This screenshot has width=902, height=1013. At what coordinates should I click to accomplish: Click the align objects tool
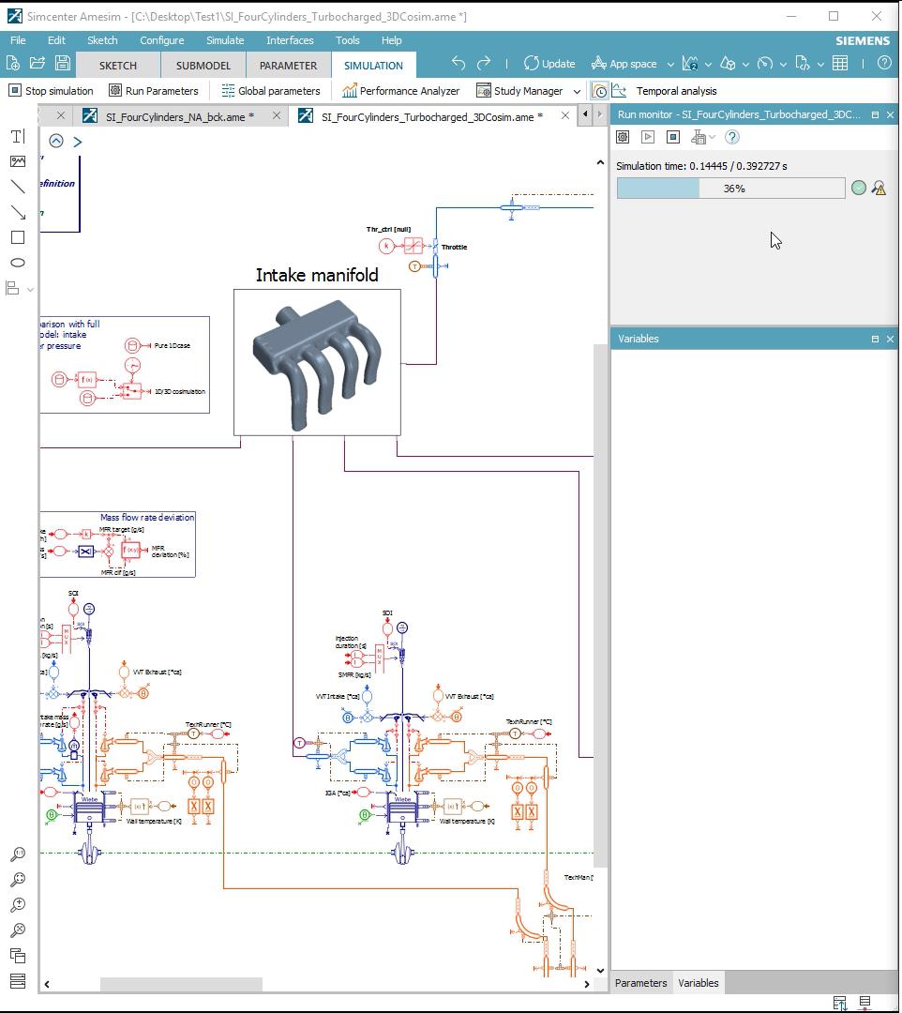tap(13, 288)
